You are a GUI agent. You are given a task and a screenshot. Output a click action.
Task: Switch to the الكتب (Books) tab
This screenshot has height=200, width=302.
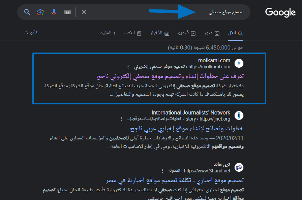(132, 33)
